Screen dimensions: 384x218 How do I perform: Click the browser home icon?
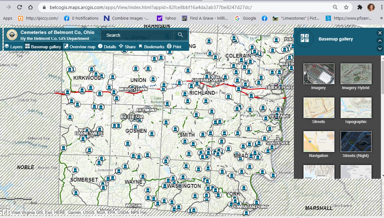(31, 7)
